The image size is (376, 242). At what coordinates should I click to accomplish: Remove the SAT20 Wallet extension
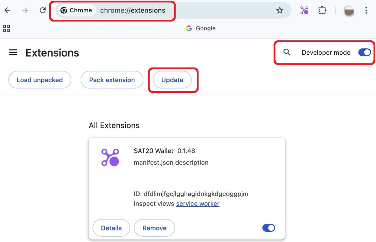coord(154,228)
